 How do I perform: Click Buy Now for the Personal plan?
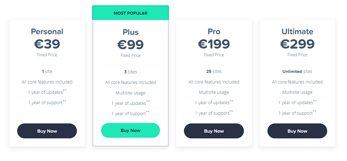(x=47, y=131)
